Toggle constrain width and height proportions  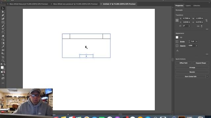tap(206, 20)
